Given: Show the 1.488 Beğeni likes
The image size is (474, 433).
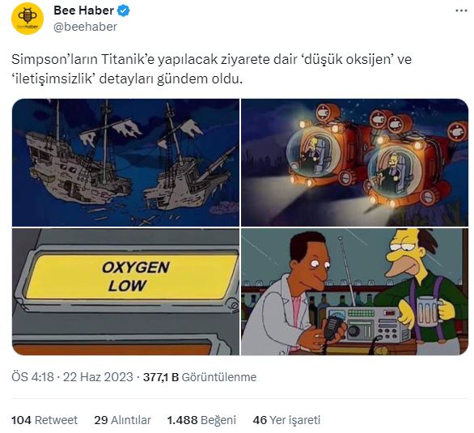Looking at the screenshot, I should pos(201,420).
